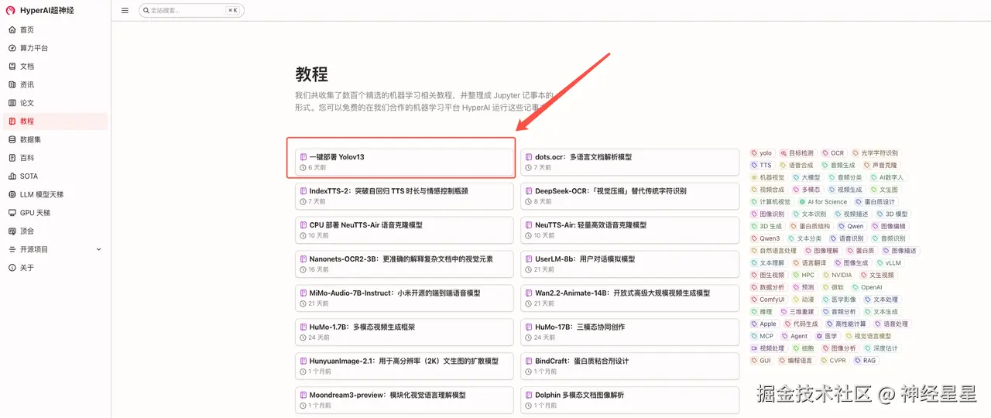This screenshot has height=418, width=991.
Task: Open the 一键部署 Yolov13 tutorial
Action: (x=404, y=162)
